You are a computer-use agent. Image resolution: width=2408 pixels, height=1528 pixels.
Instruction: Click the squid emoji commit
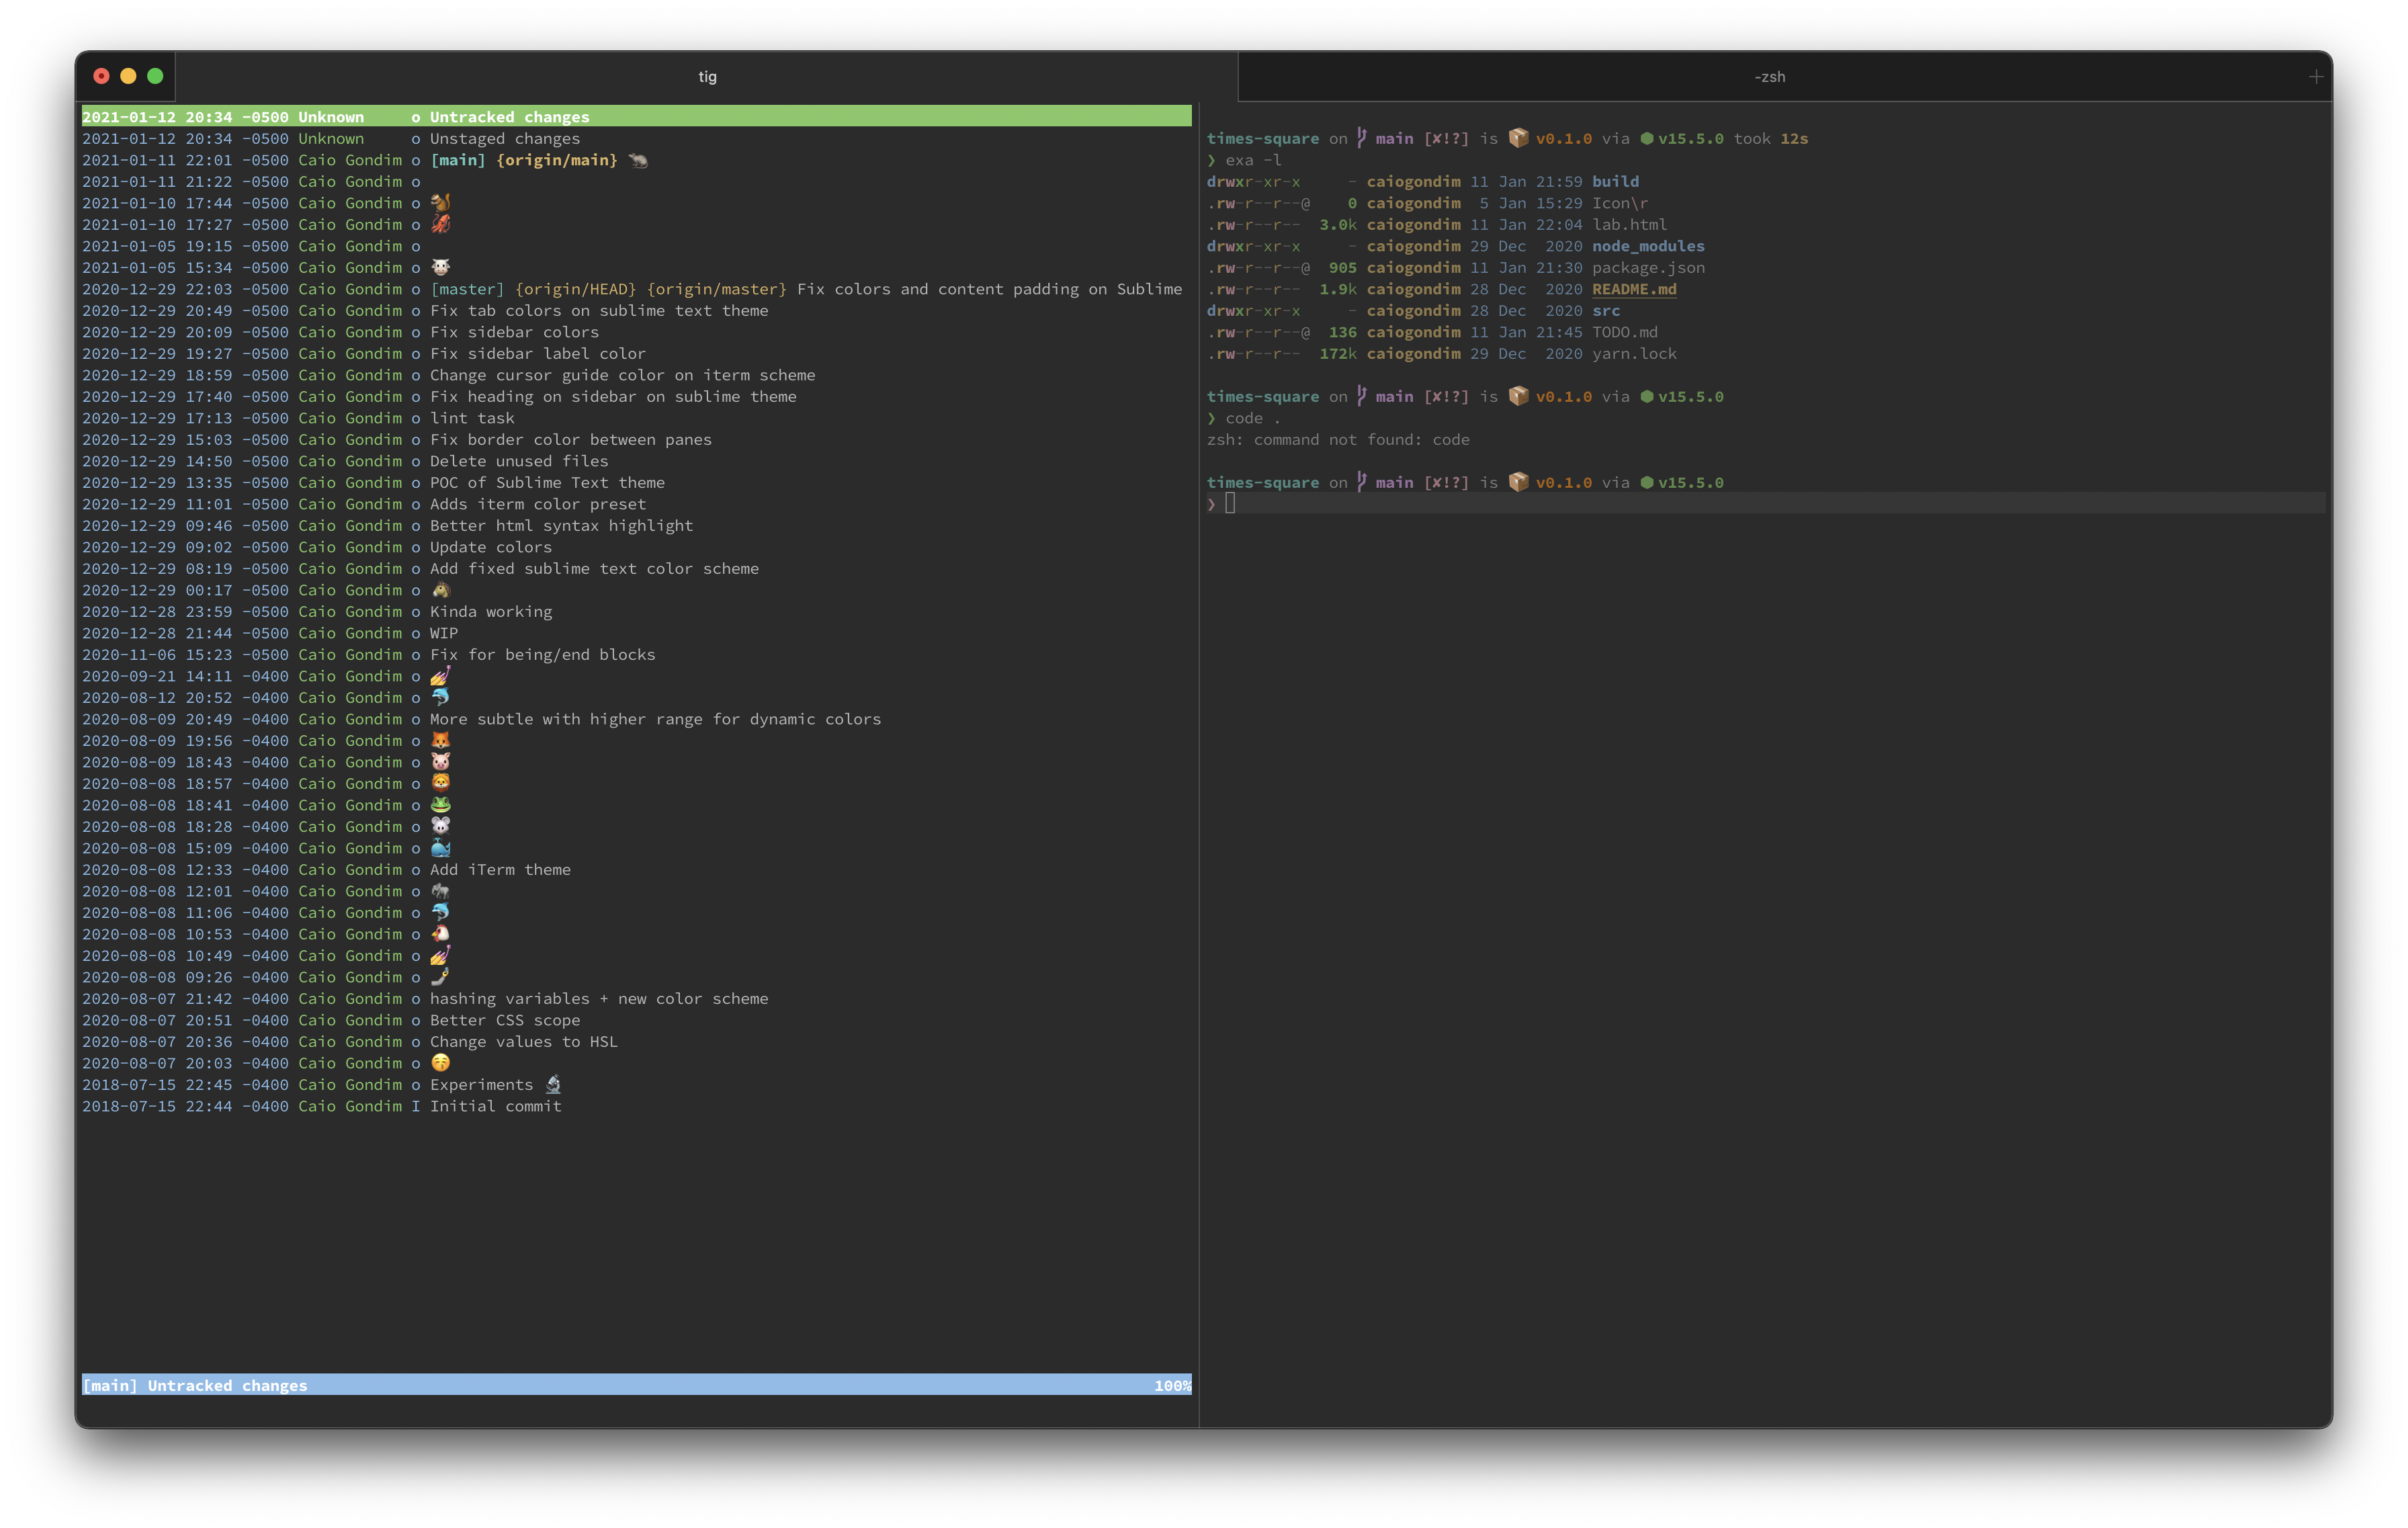click(440, 224)
